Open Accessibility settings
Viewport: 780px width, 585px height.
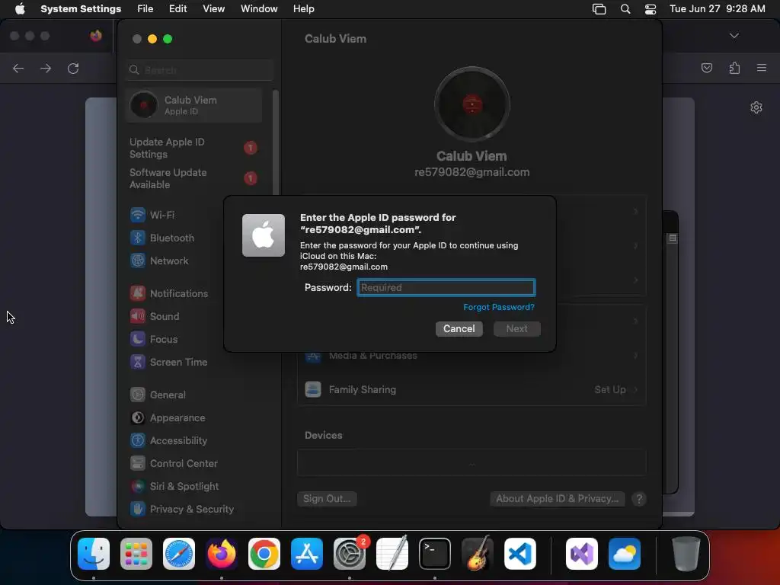(x=168, y=441)
